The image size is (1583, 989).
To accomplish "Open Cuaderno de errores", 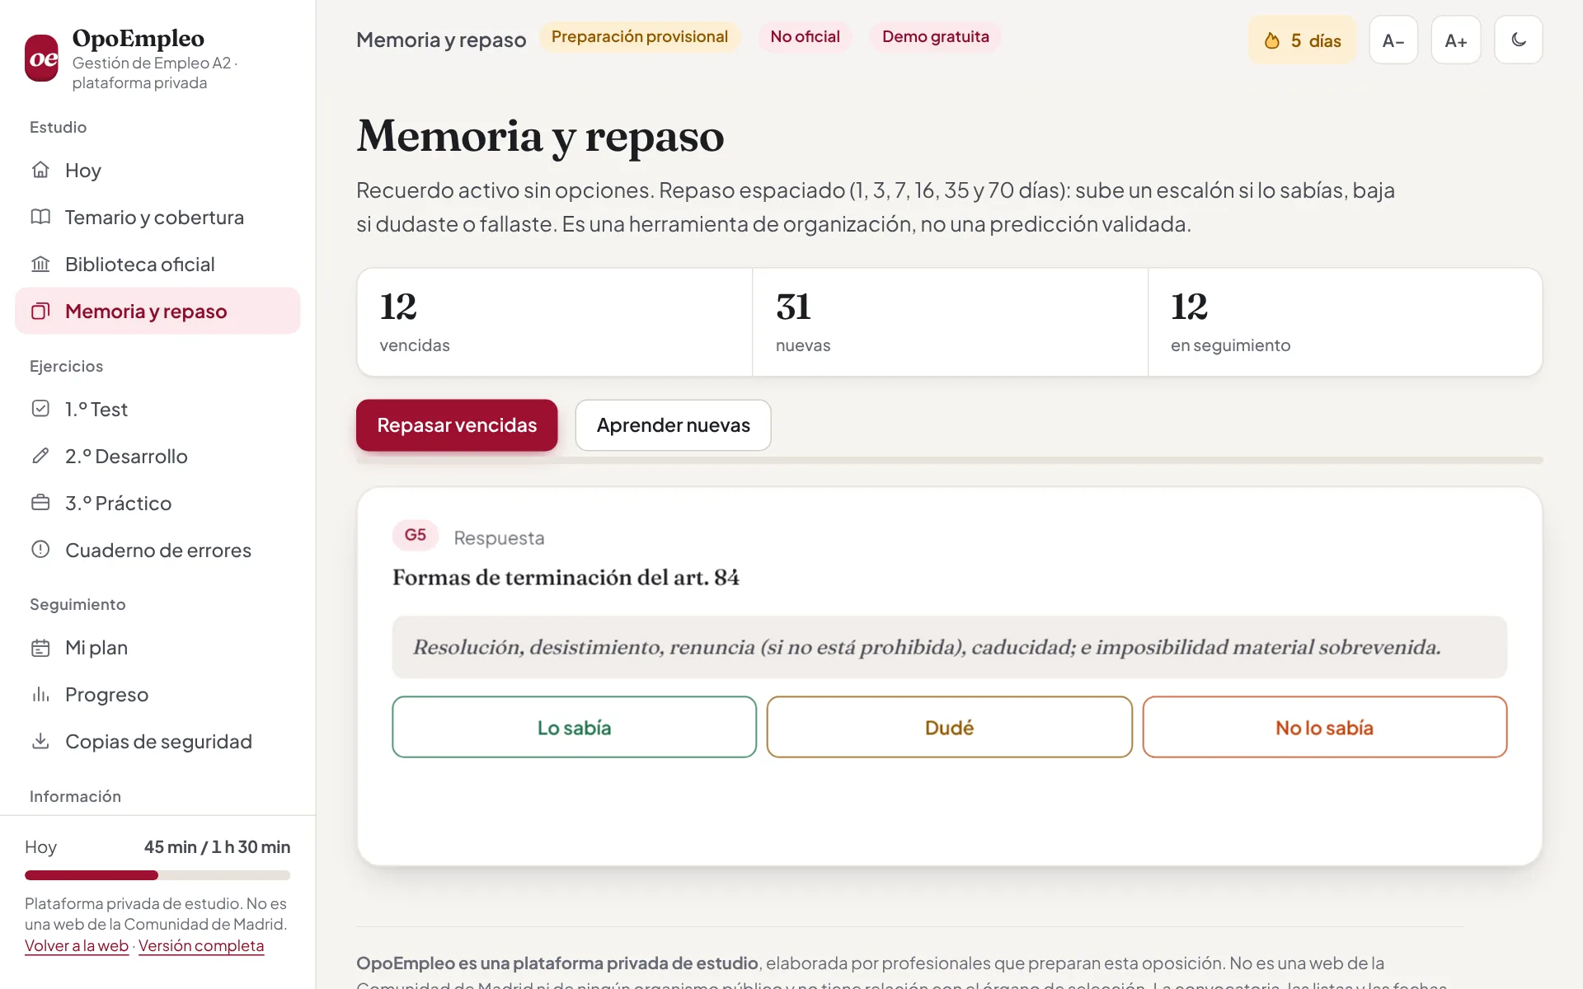I will coord(157,550).
